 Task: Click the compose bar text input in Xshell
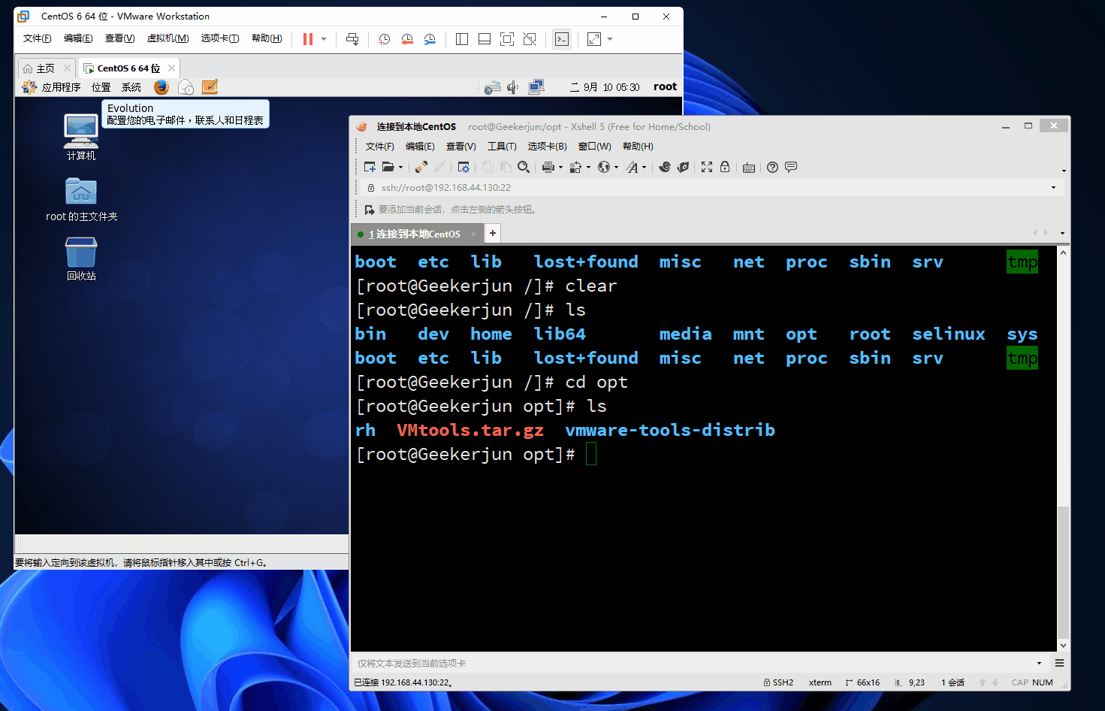(693, 663)
